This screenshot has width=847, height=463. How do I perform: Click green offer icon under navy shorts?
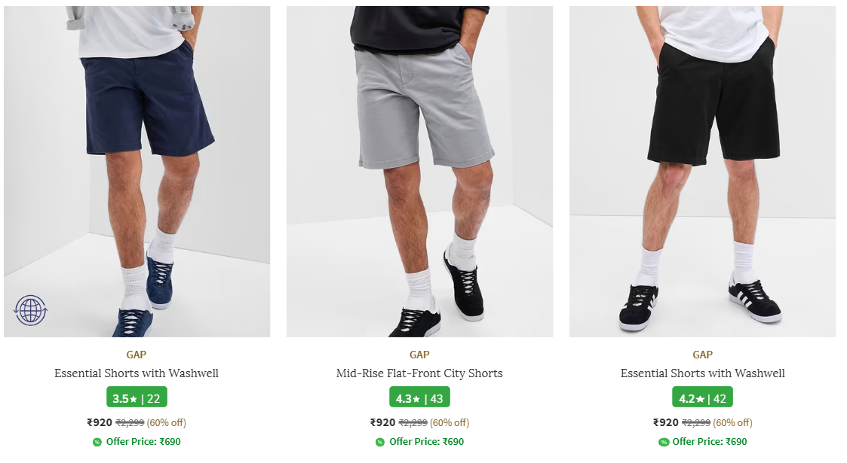tap(97, 442)
